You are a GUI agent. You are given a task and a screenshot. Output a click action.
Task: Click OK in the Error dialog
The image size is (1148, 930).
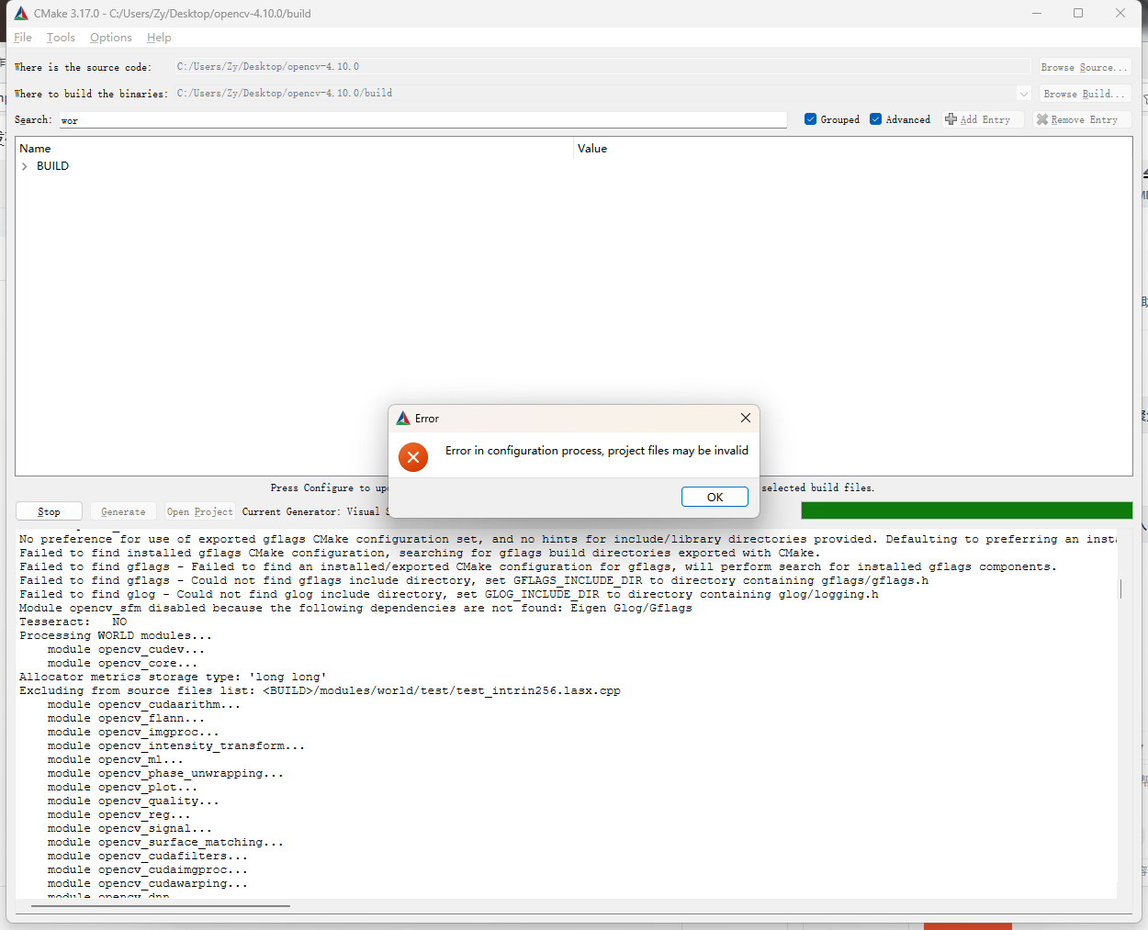715,497
